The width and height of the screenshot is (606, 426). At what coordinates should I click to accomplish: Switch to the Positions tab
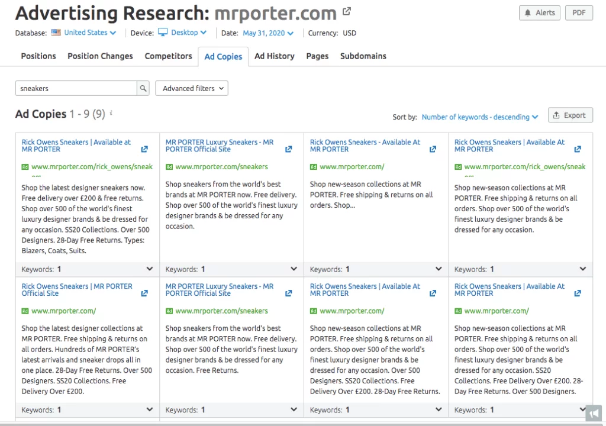click(38, 56)
